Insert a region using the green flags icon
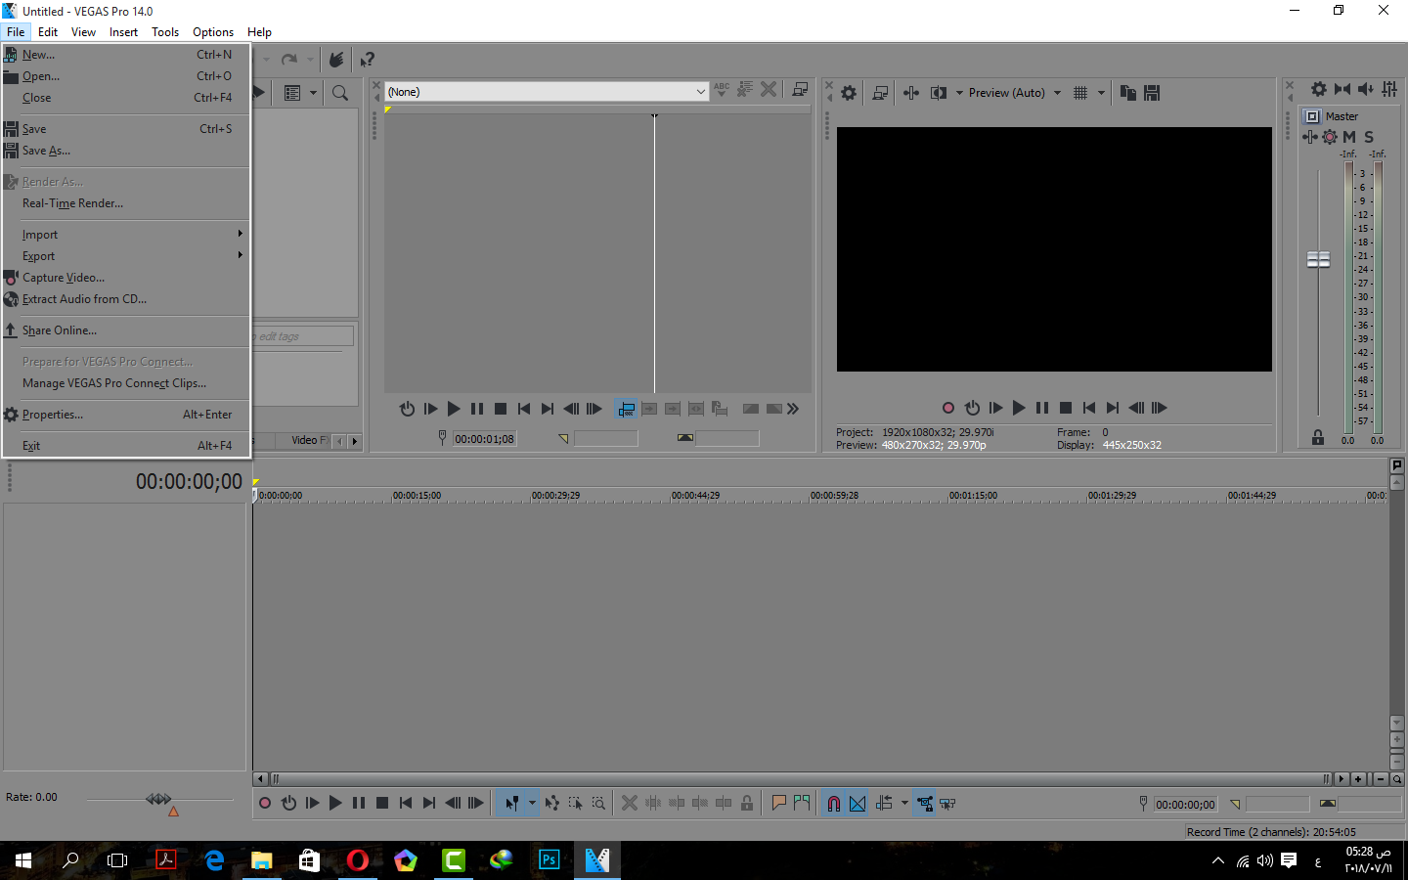 click(x=801, y=803)
